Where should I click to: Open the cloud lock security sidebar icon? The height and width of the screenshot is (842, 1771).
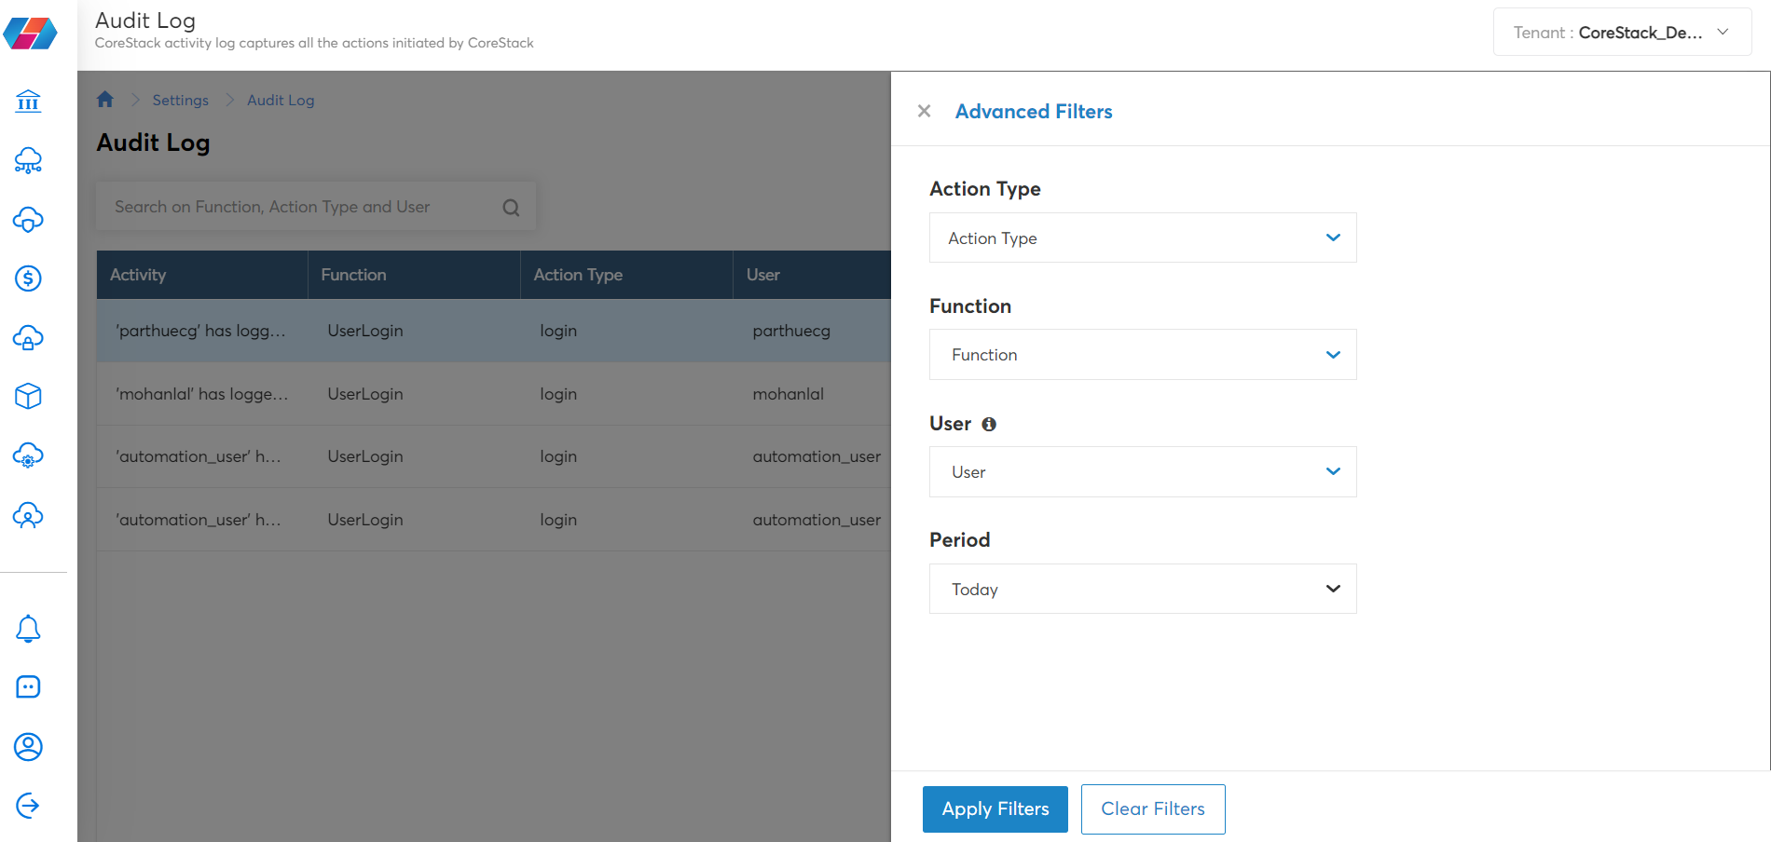pyautogui.click(x=28, y=337)
